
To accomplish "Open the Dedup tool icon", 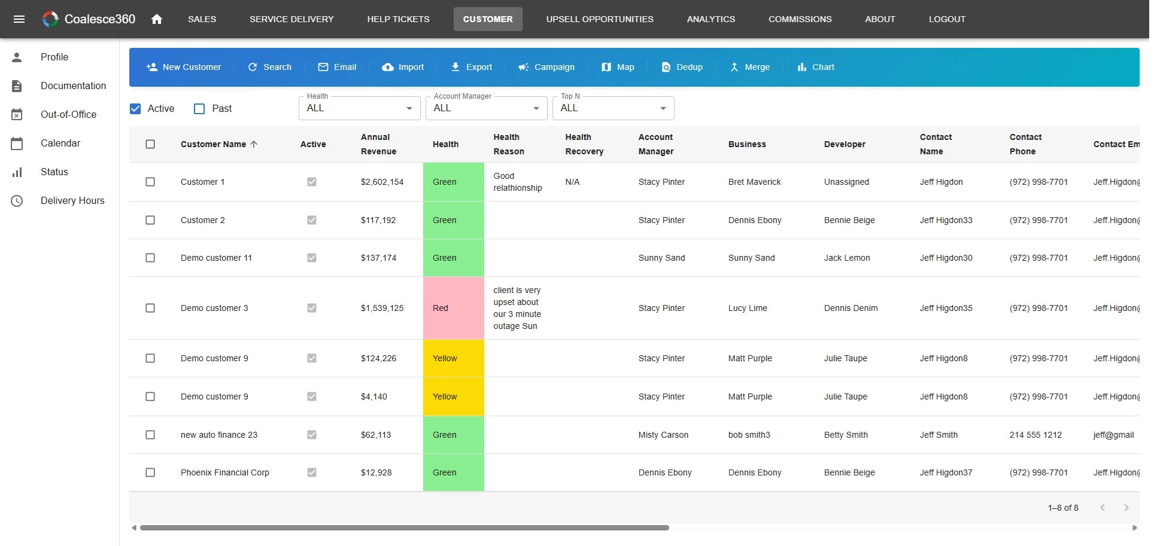I will point(666,67).
